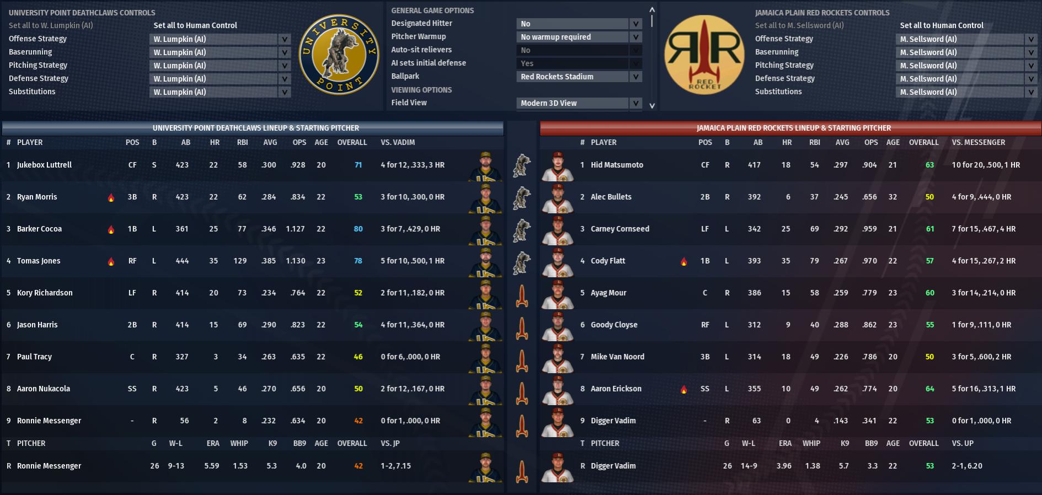
Task: Open Deathclaws Baserunning control dropdown
Action: (x=220, y=52)
